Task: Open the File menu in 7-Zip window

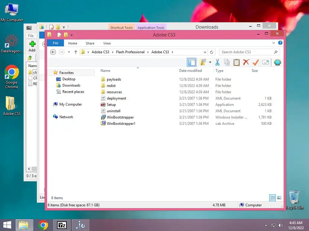Action: click(x=31, y=36)
